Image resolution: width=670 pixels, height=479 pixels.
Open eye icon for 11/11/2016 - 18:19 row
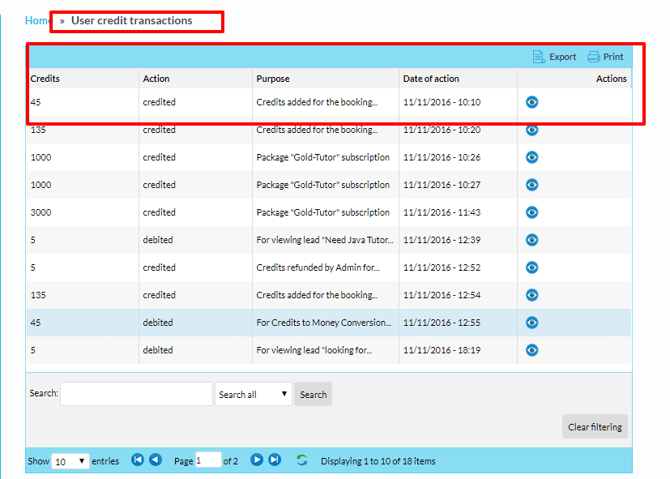tap(531, 350)
